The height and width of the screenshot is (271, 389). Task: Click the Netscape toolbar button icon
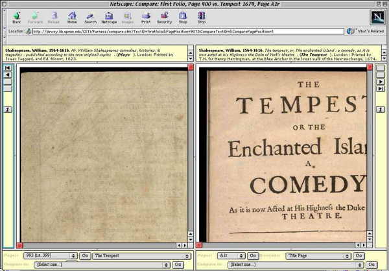109,18
